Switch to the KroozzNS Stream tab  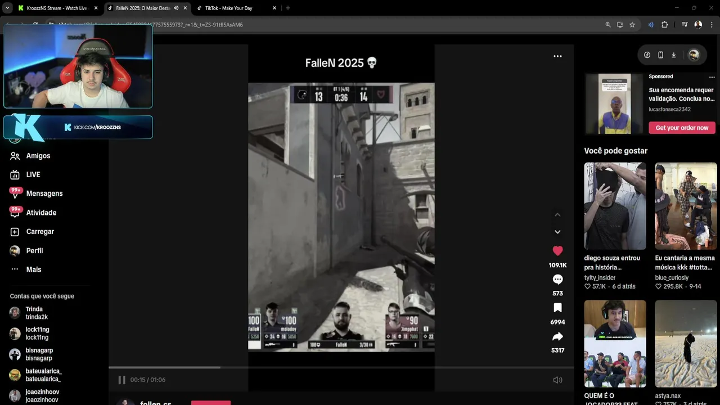coord(58,8)
